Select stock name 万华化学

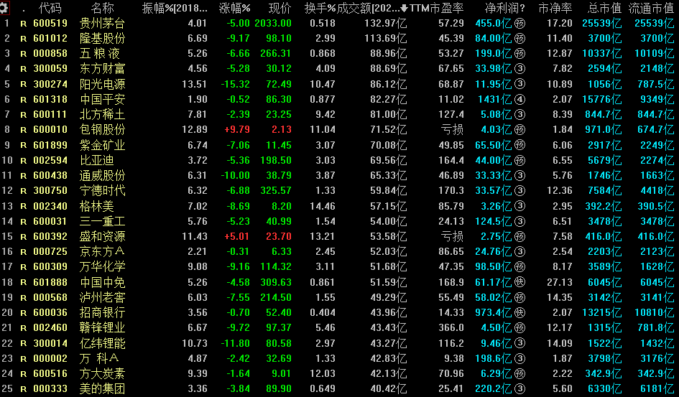pos(103,267)
